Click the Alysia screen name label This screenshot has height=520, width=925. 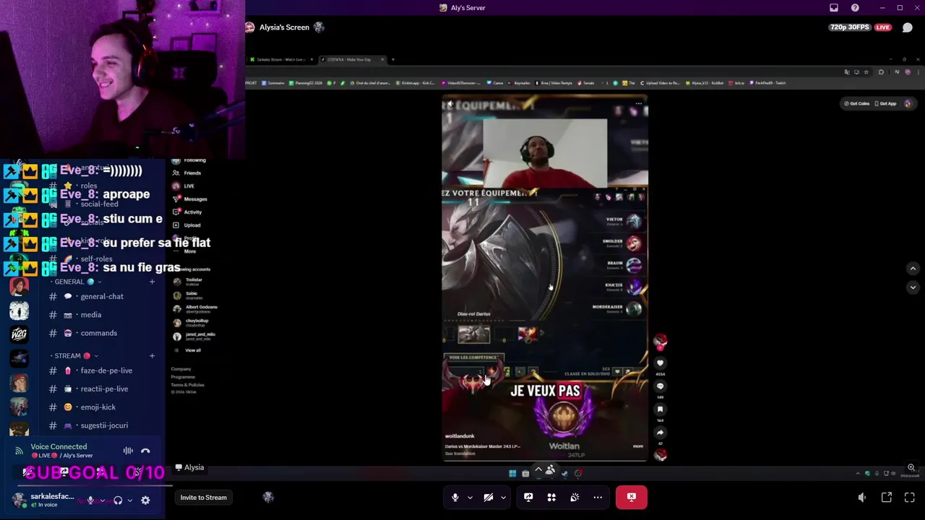click(190, 468)
